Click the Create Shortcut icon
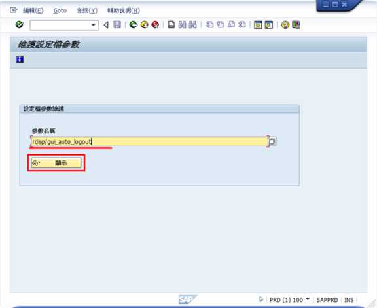Viewport: 377px width, 308px height. pos(269,25)
